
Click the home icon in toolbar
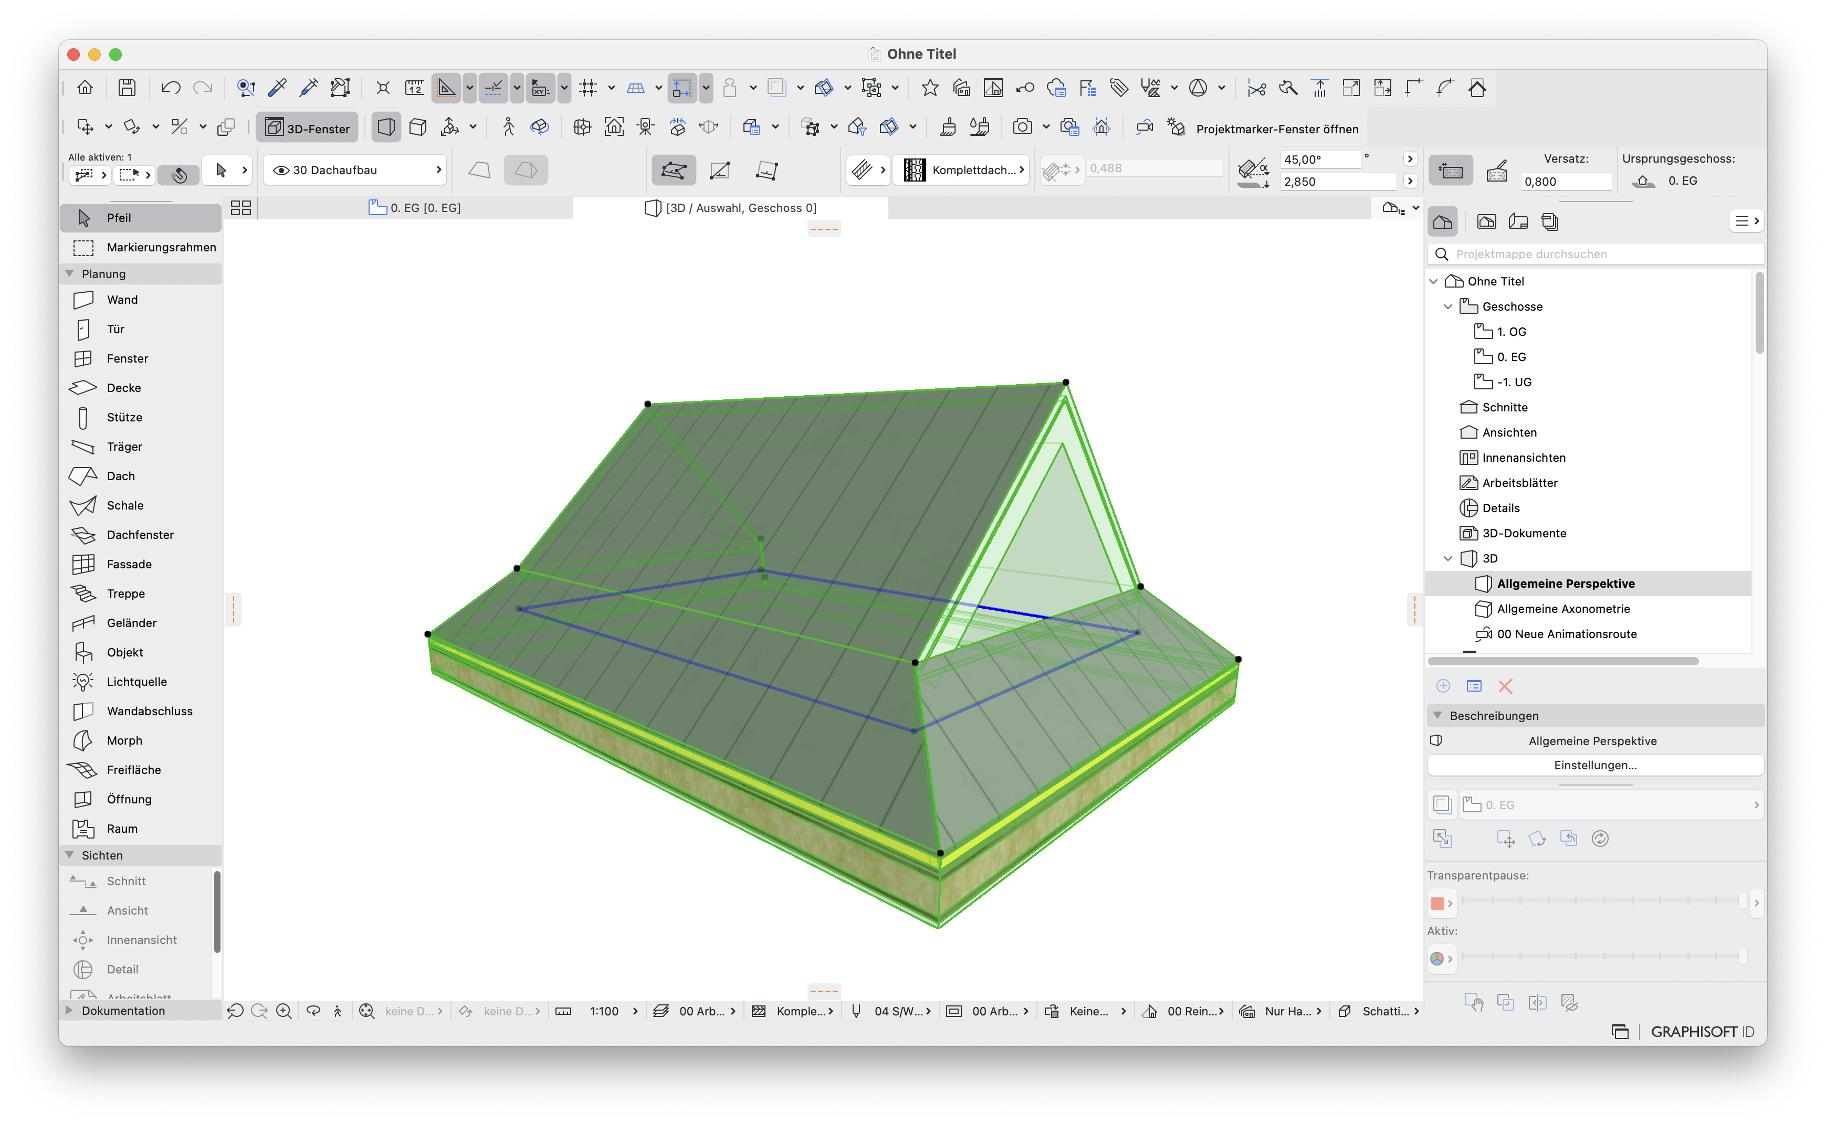pos(85,88)
